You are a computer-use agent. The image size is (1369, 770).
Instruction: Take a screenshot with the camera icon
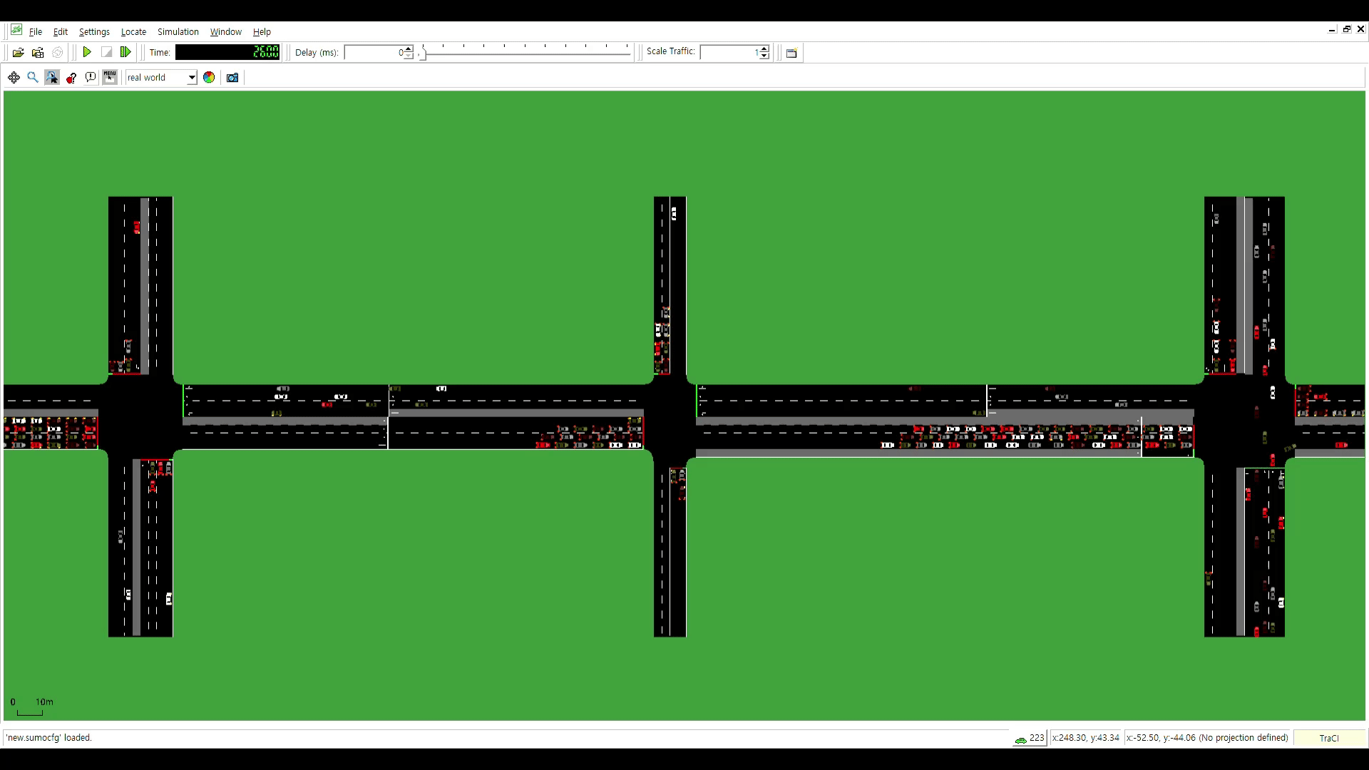click(232, 78)
